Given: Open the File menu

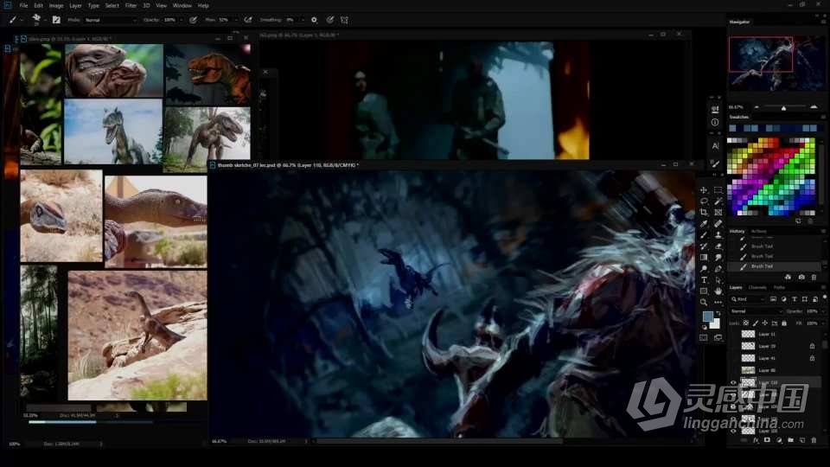Looking at the screenshot, I should tap(24, 5).
